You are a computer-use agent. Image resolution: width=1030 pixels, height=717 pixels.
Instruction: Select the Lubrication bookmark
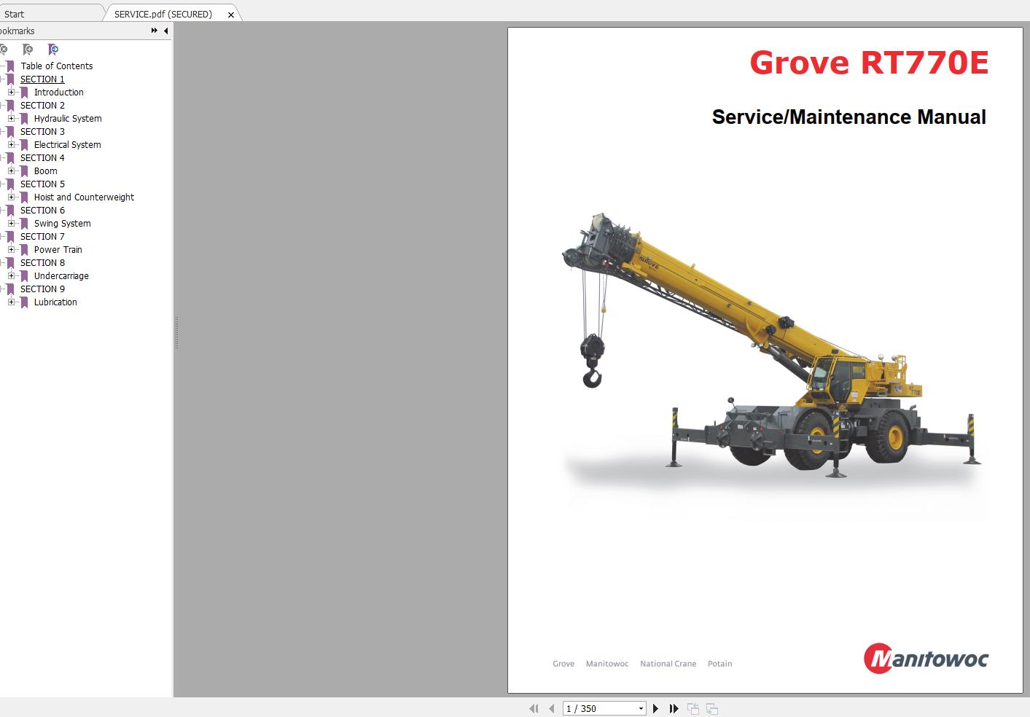[x=55, y=302]
